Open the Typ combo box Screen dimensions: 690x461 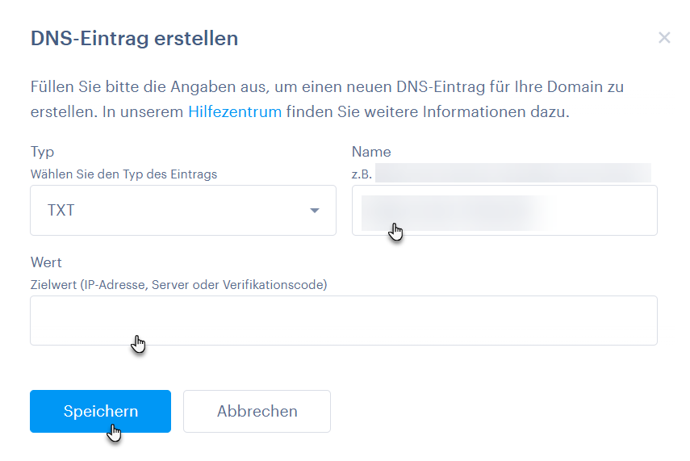(x=182, y=211)
